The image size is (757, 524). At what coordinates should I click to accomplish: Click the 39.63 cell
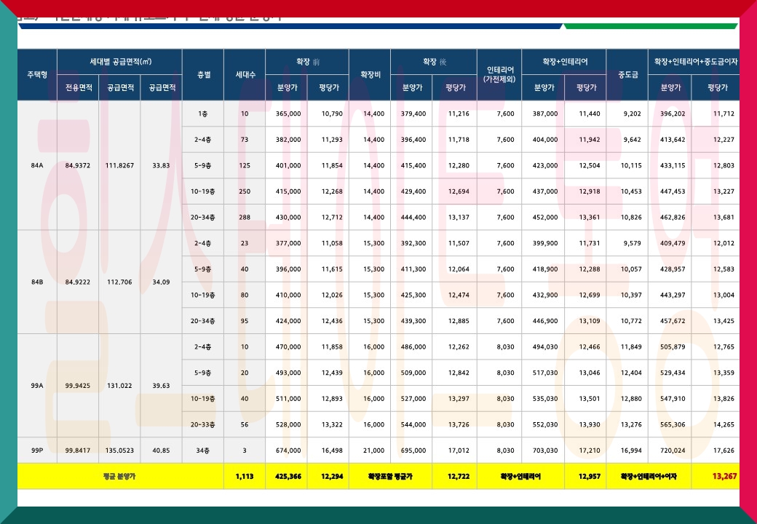coord(162,386)
